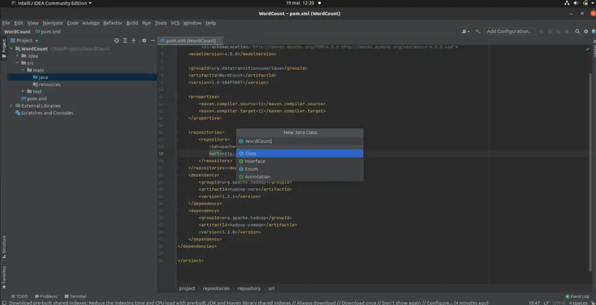Click Select Opened File locate icon
The image size is (596, 305).
click(x=116, y=41)
